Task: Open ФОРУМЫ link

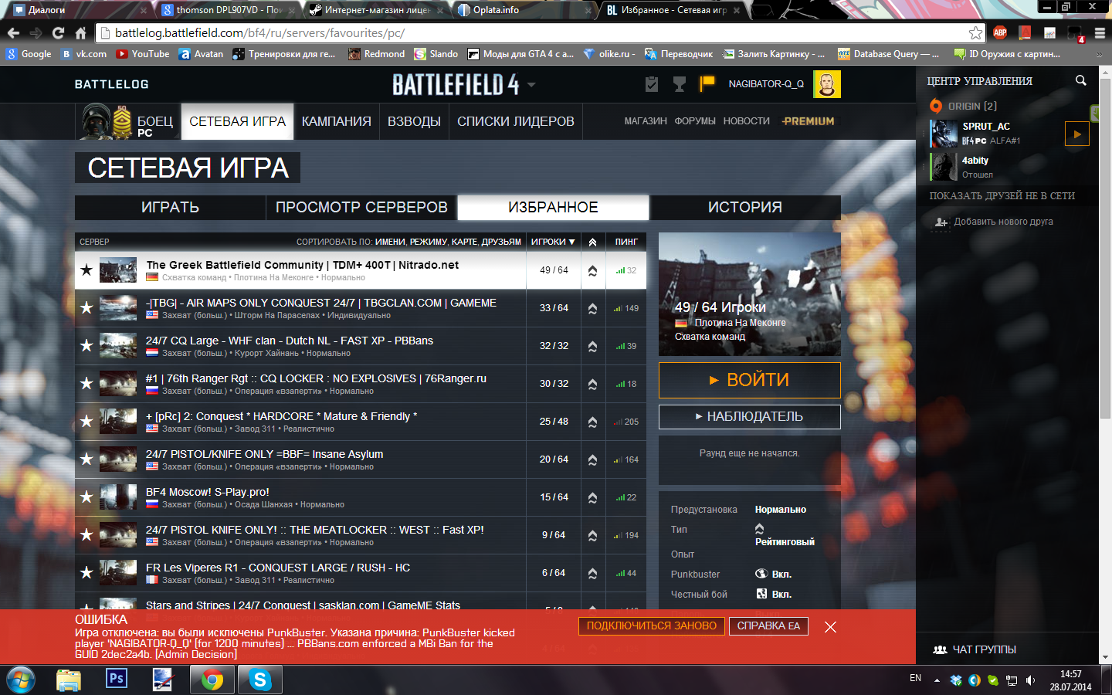Action: point(695,121)
